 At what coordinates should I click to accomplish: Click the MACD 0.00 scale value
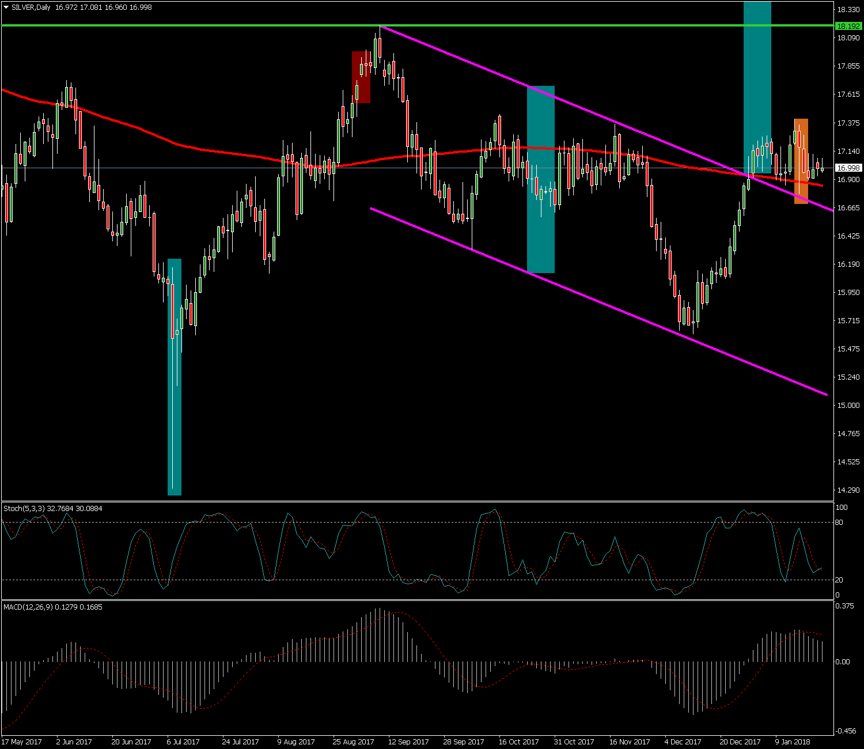coord(842,661)
